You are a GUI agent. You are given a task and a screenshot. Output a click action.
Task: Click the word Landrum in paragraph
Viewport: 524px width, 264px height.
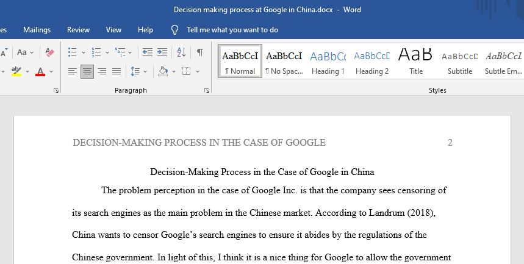[387, 213]
